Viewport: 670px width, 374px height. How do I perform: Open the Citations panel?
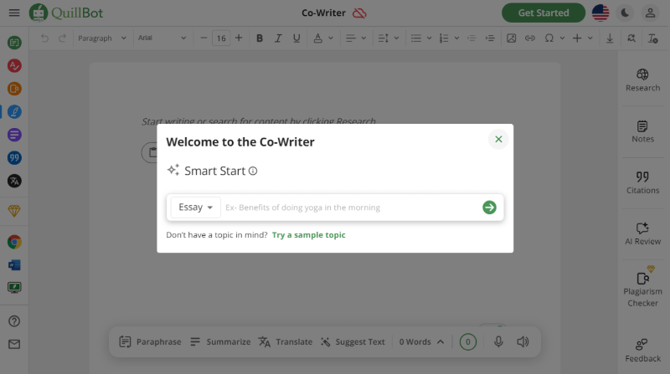[x=642, y=182]
